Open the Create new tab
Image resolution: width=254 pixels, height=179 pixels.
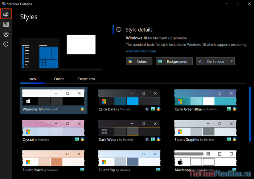coord(86,79)
